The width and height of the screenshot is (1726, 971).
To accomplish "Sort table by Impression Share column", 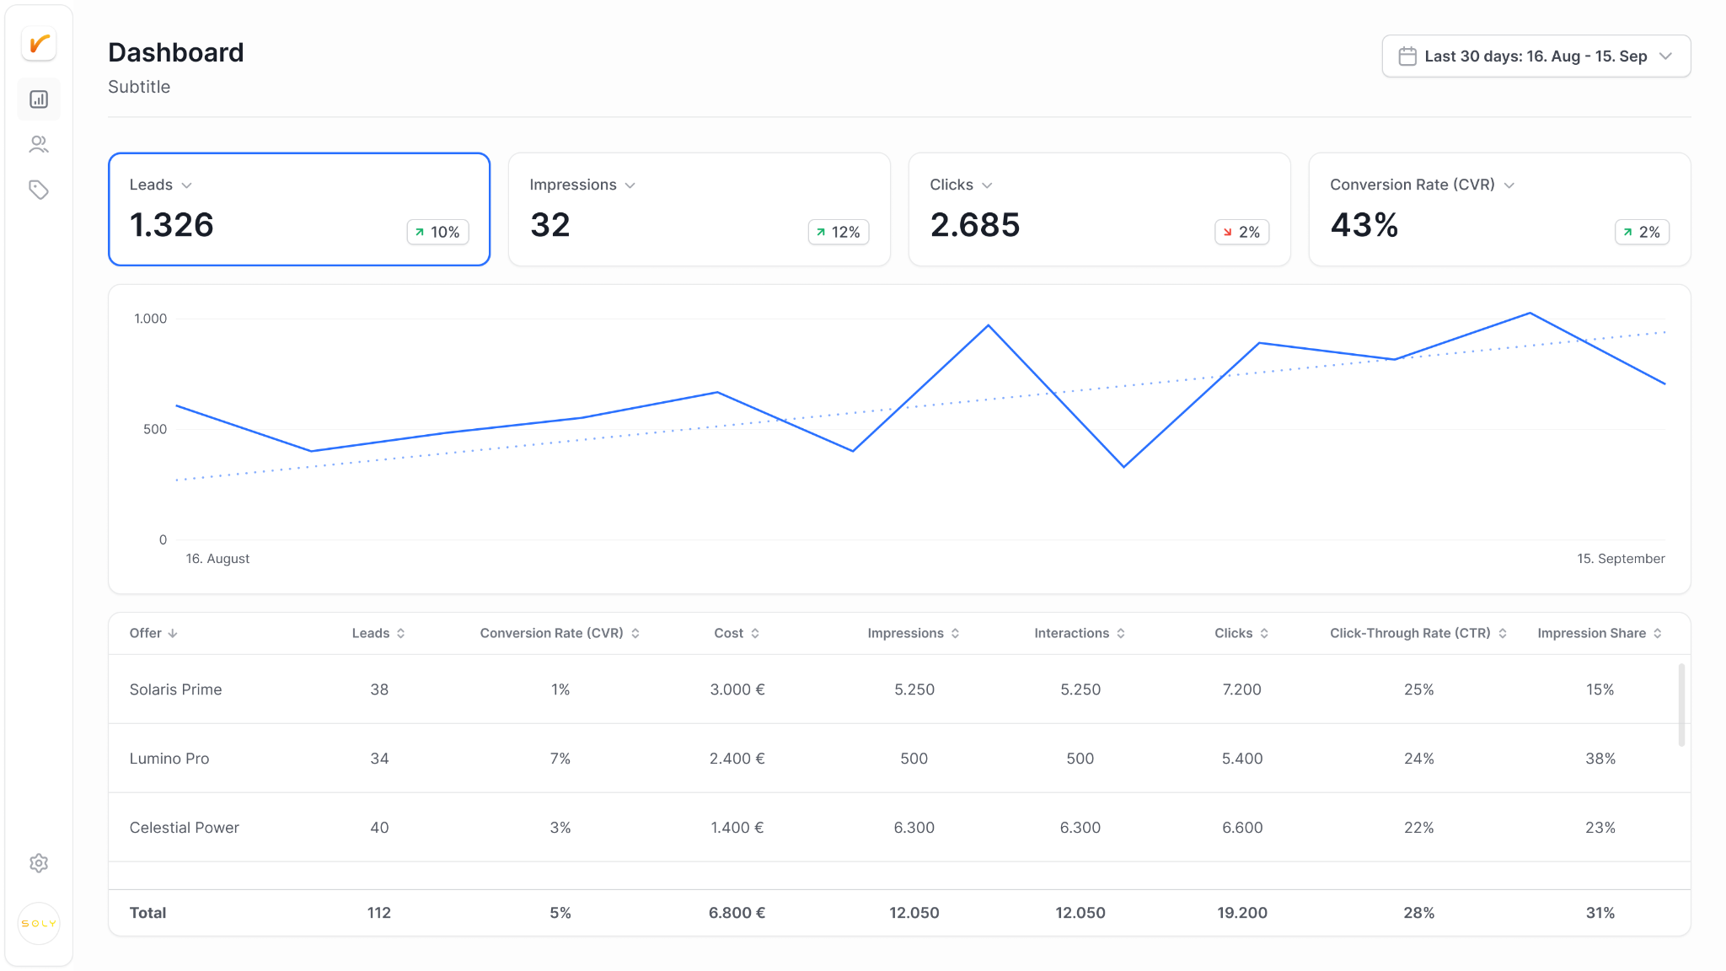I will pos(1600,633).
